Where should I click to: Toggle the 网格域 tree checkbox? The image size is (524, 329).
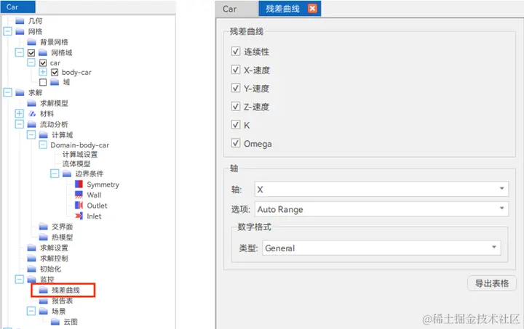[31, 53]
